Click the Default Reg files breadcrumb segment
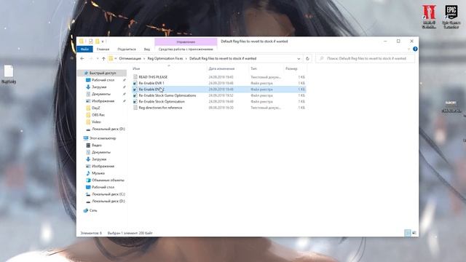 point(223,58)
